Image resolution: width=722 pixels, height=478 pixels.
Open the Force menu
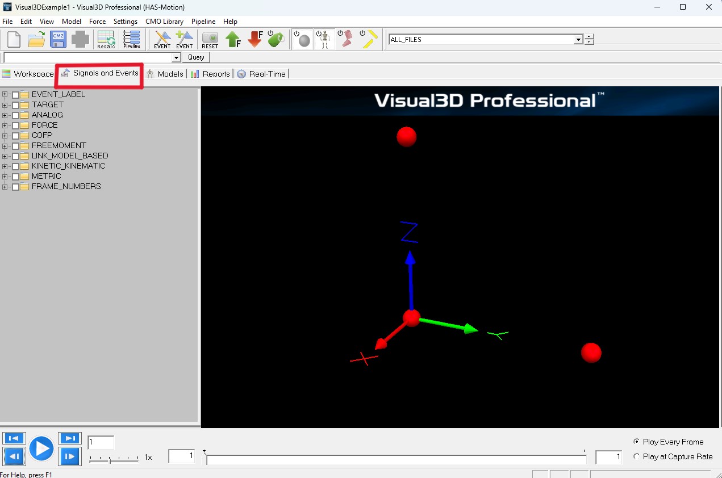click(x=97, y=22)
